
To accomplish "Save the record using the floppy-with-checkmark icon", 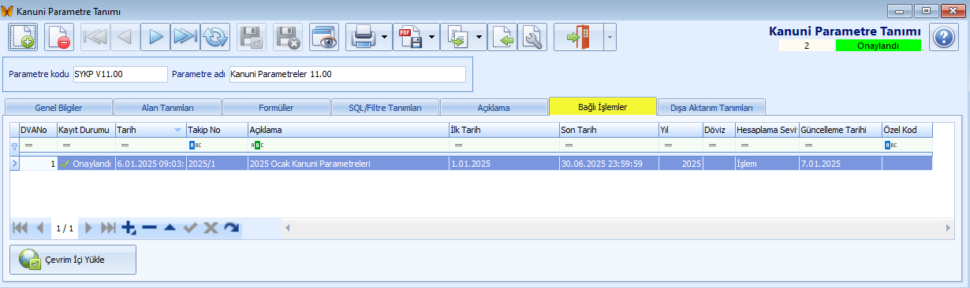I will pyautogui.click(x=252, y=37).
